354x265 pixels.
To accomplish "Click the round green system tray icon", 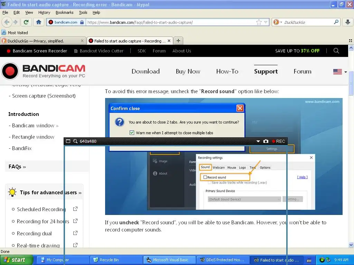I will pos(322,260).
